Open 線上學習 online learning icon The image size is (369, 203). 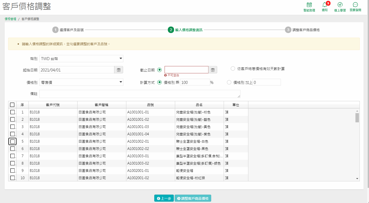click(x=340, y=7)
